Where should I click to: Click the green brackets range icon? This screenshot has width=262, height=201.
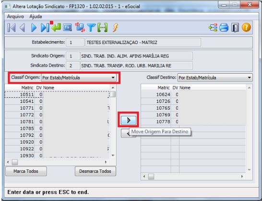102,27
